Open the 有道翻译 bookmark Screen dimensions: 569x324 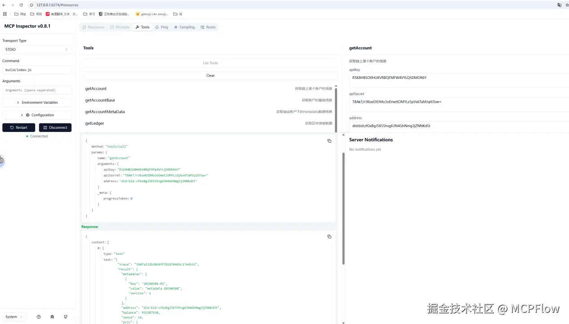click(x=62, y=14)
